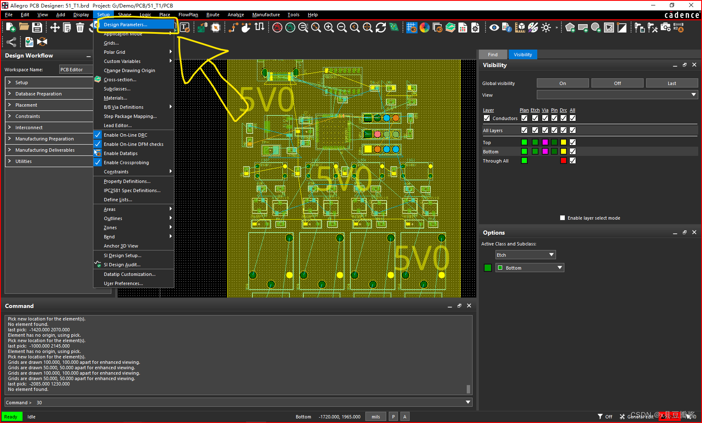Click the P button in the status bar
This screenshot has width=702, height=423.
coord(393,416)
